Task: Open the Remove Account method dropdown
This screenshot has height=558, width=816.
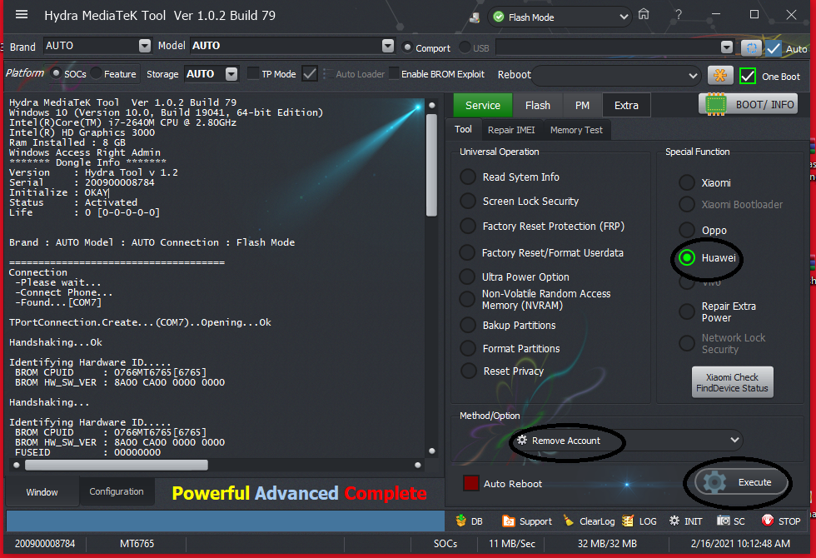Action: [x=626, y=441]
